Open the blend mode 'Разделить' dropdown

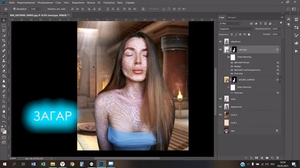tap(236, 29)
